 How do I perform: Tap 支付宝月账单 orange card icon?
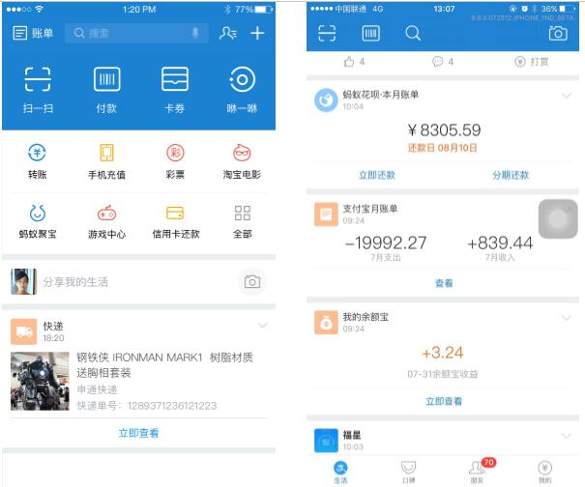(x=326, y=215)
